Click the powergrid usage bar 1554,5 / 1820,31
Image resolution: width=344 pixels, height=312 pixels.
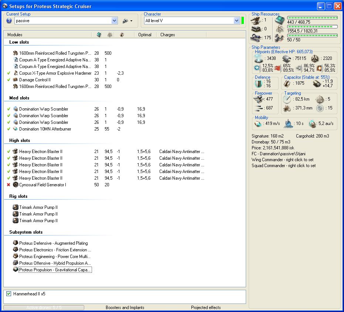pos(313,27)
